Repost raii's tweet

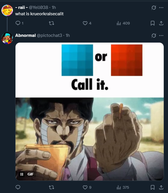click(x=51, y=23)
